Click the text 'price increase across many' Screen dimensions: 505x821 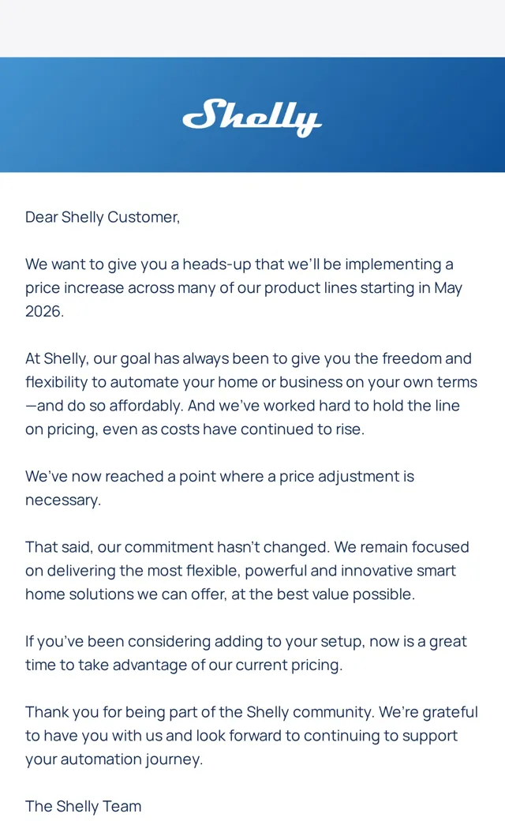point(121,288)
